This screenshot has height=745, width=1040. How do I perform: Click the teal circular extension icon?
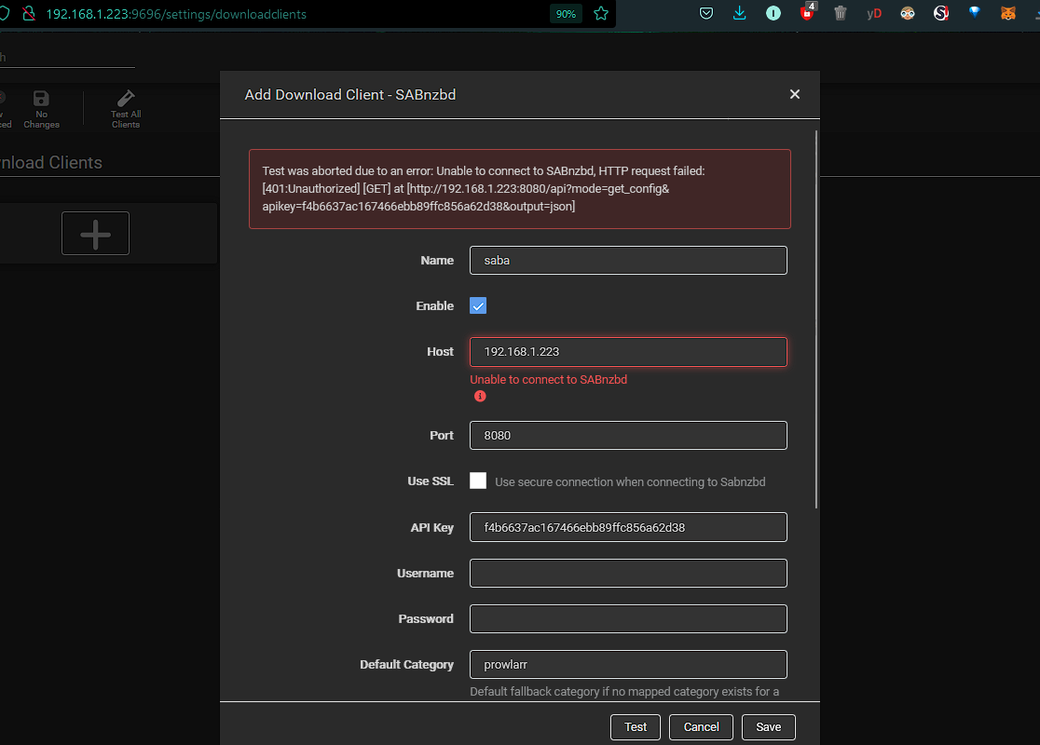(x=773, y=13)
